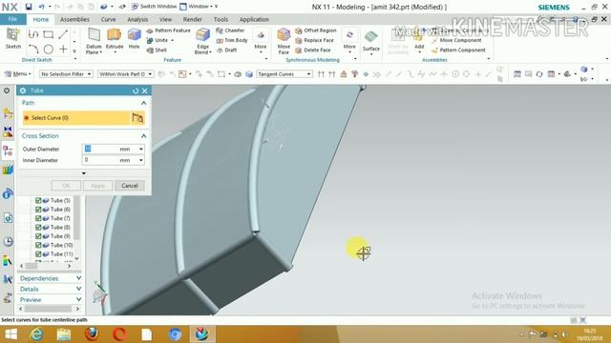Uncheck the Tube (8) checkbox
Screen dimensions: 611x343
(38, 227)
